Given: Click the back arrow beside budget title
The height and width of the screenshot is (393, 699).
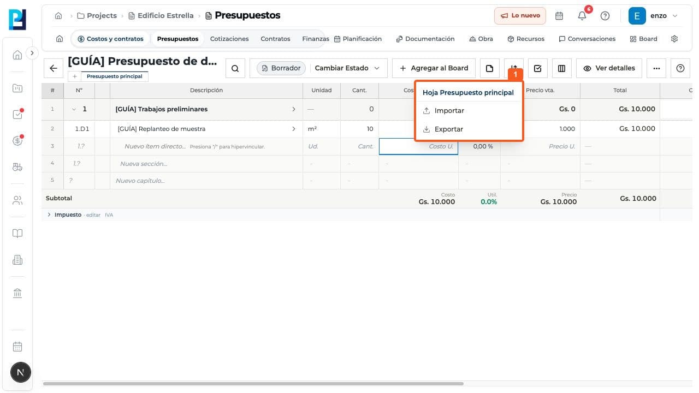Looking at the screenshot, I should click(x=53, y=68).
